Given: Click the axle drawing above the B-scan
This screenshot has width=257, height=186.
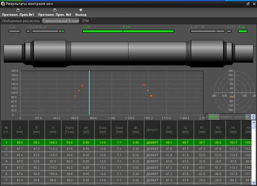Looking at the screenshot, I should 128,53.
